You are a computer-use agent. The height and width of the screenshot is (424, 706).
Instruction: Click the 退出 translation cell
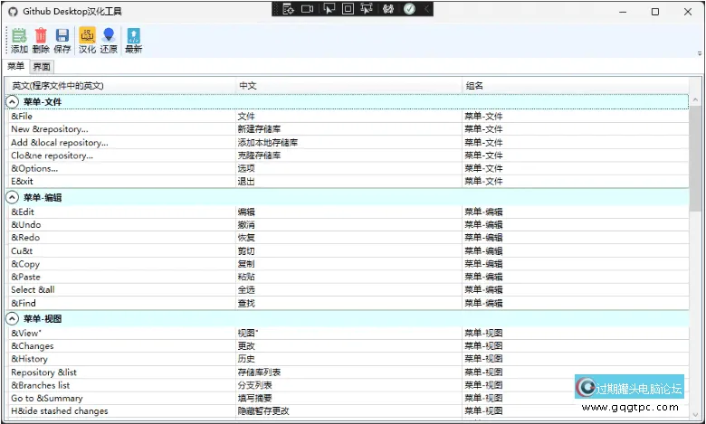(349, 181)
